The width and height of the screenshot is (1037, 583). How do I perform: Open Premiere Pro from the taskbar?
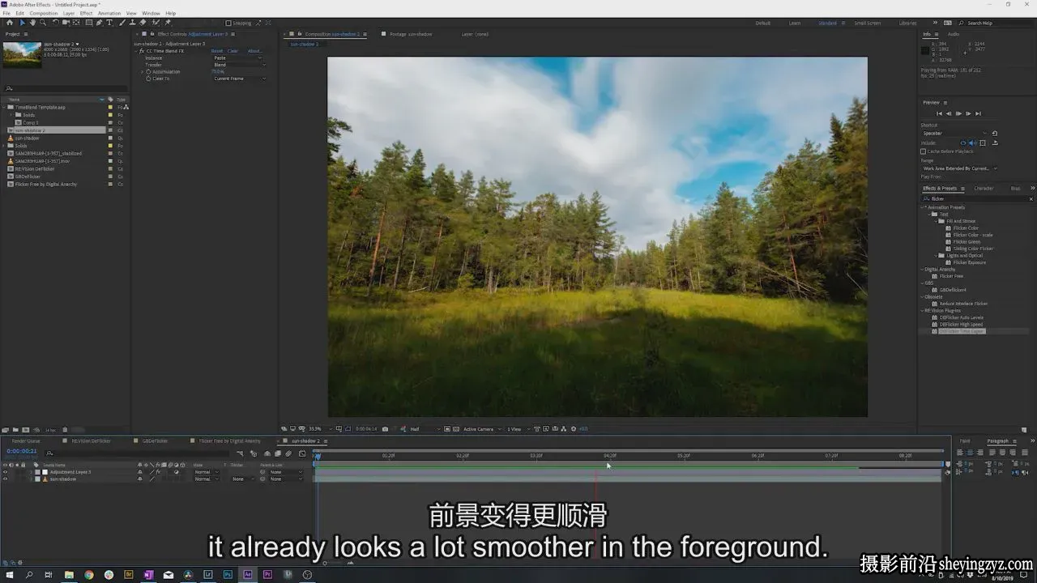click(267, 575)
